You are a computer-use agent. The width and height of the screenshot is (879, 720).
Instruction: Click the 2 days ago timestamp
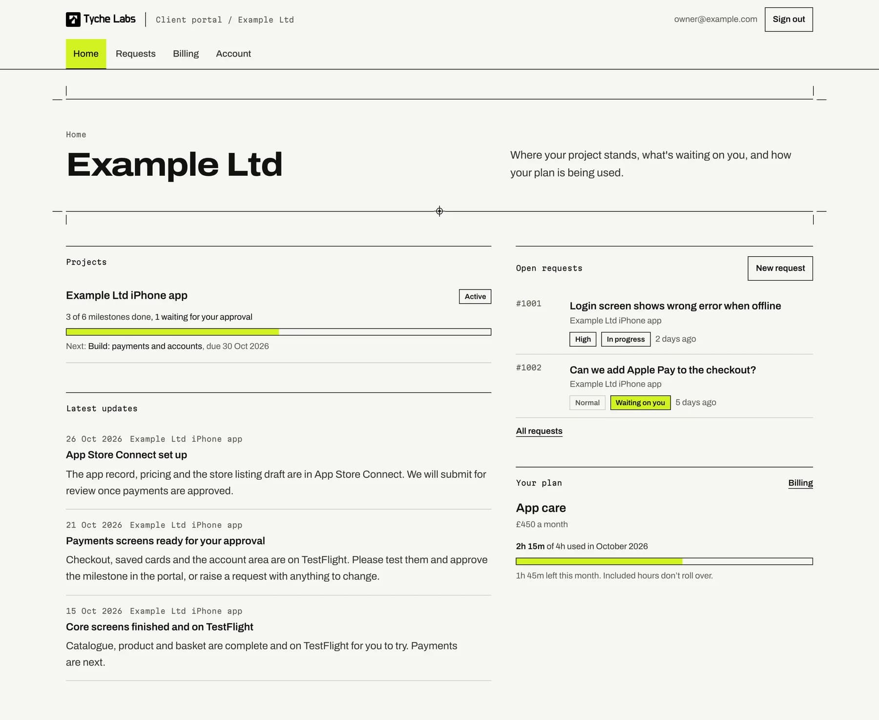click(x=675, y=339)
